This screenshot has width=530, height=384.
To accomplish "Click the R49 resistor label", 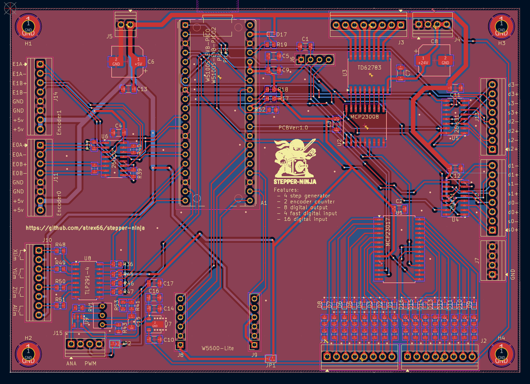I will [x=60, y=263].
